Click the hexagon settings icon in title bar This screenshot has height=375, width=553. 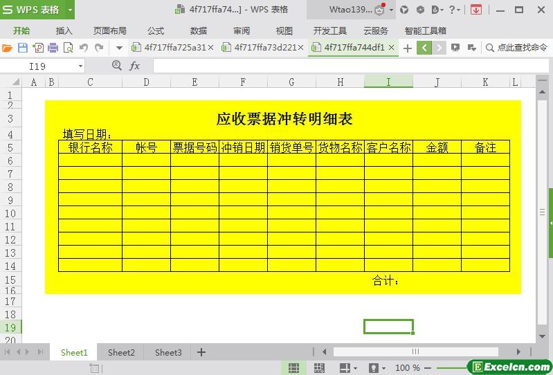click(420, 10)
